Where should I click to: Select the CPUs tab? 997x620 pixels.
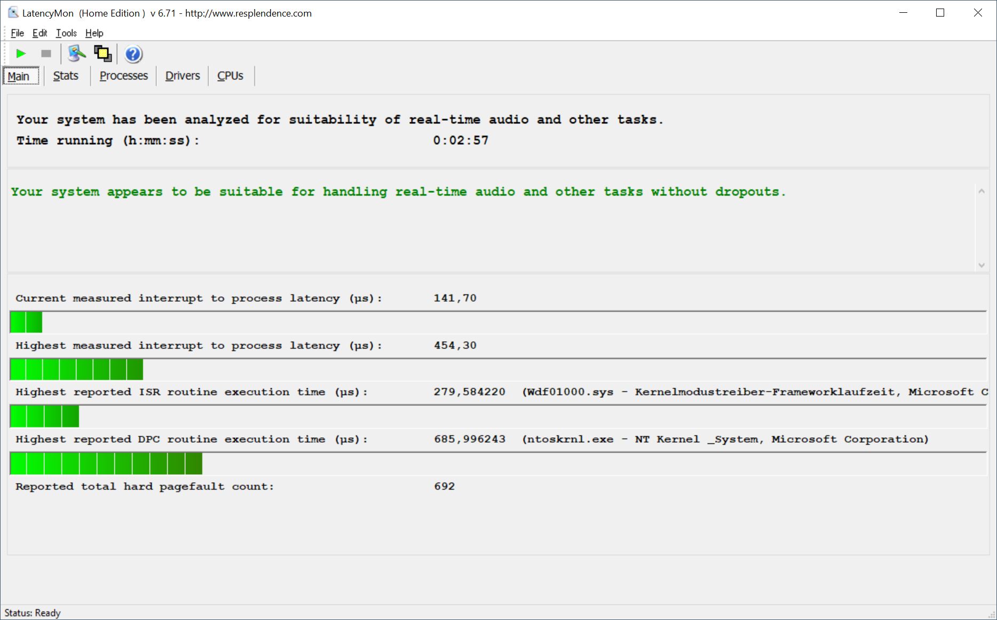(230, 76)
